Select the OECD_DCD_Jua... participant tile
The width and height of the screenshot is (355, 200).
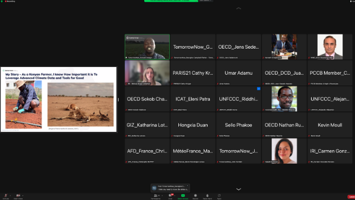point(285,73)
